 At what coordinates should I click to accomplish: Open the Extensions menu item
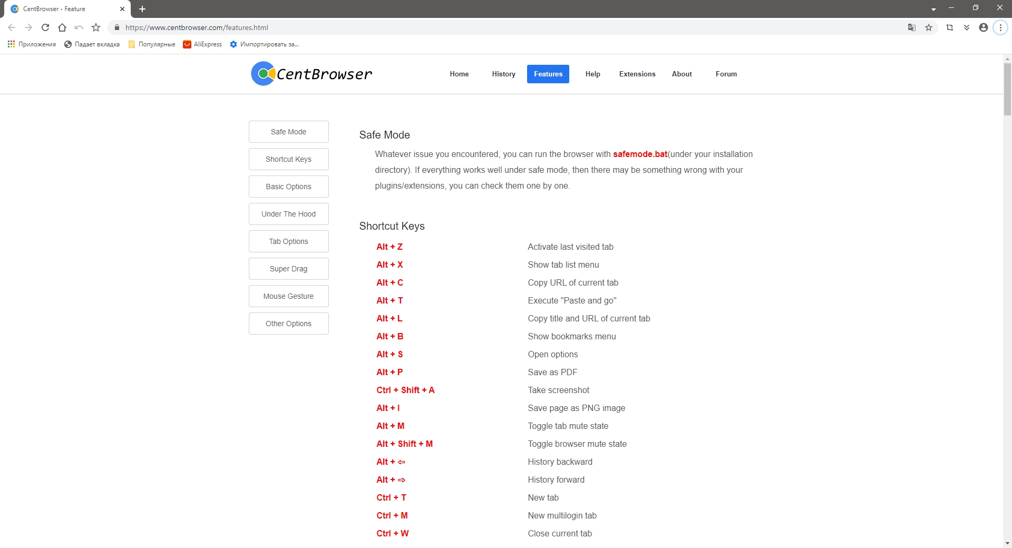point(637,74)
